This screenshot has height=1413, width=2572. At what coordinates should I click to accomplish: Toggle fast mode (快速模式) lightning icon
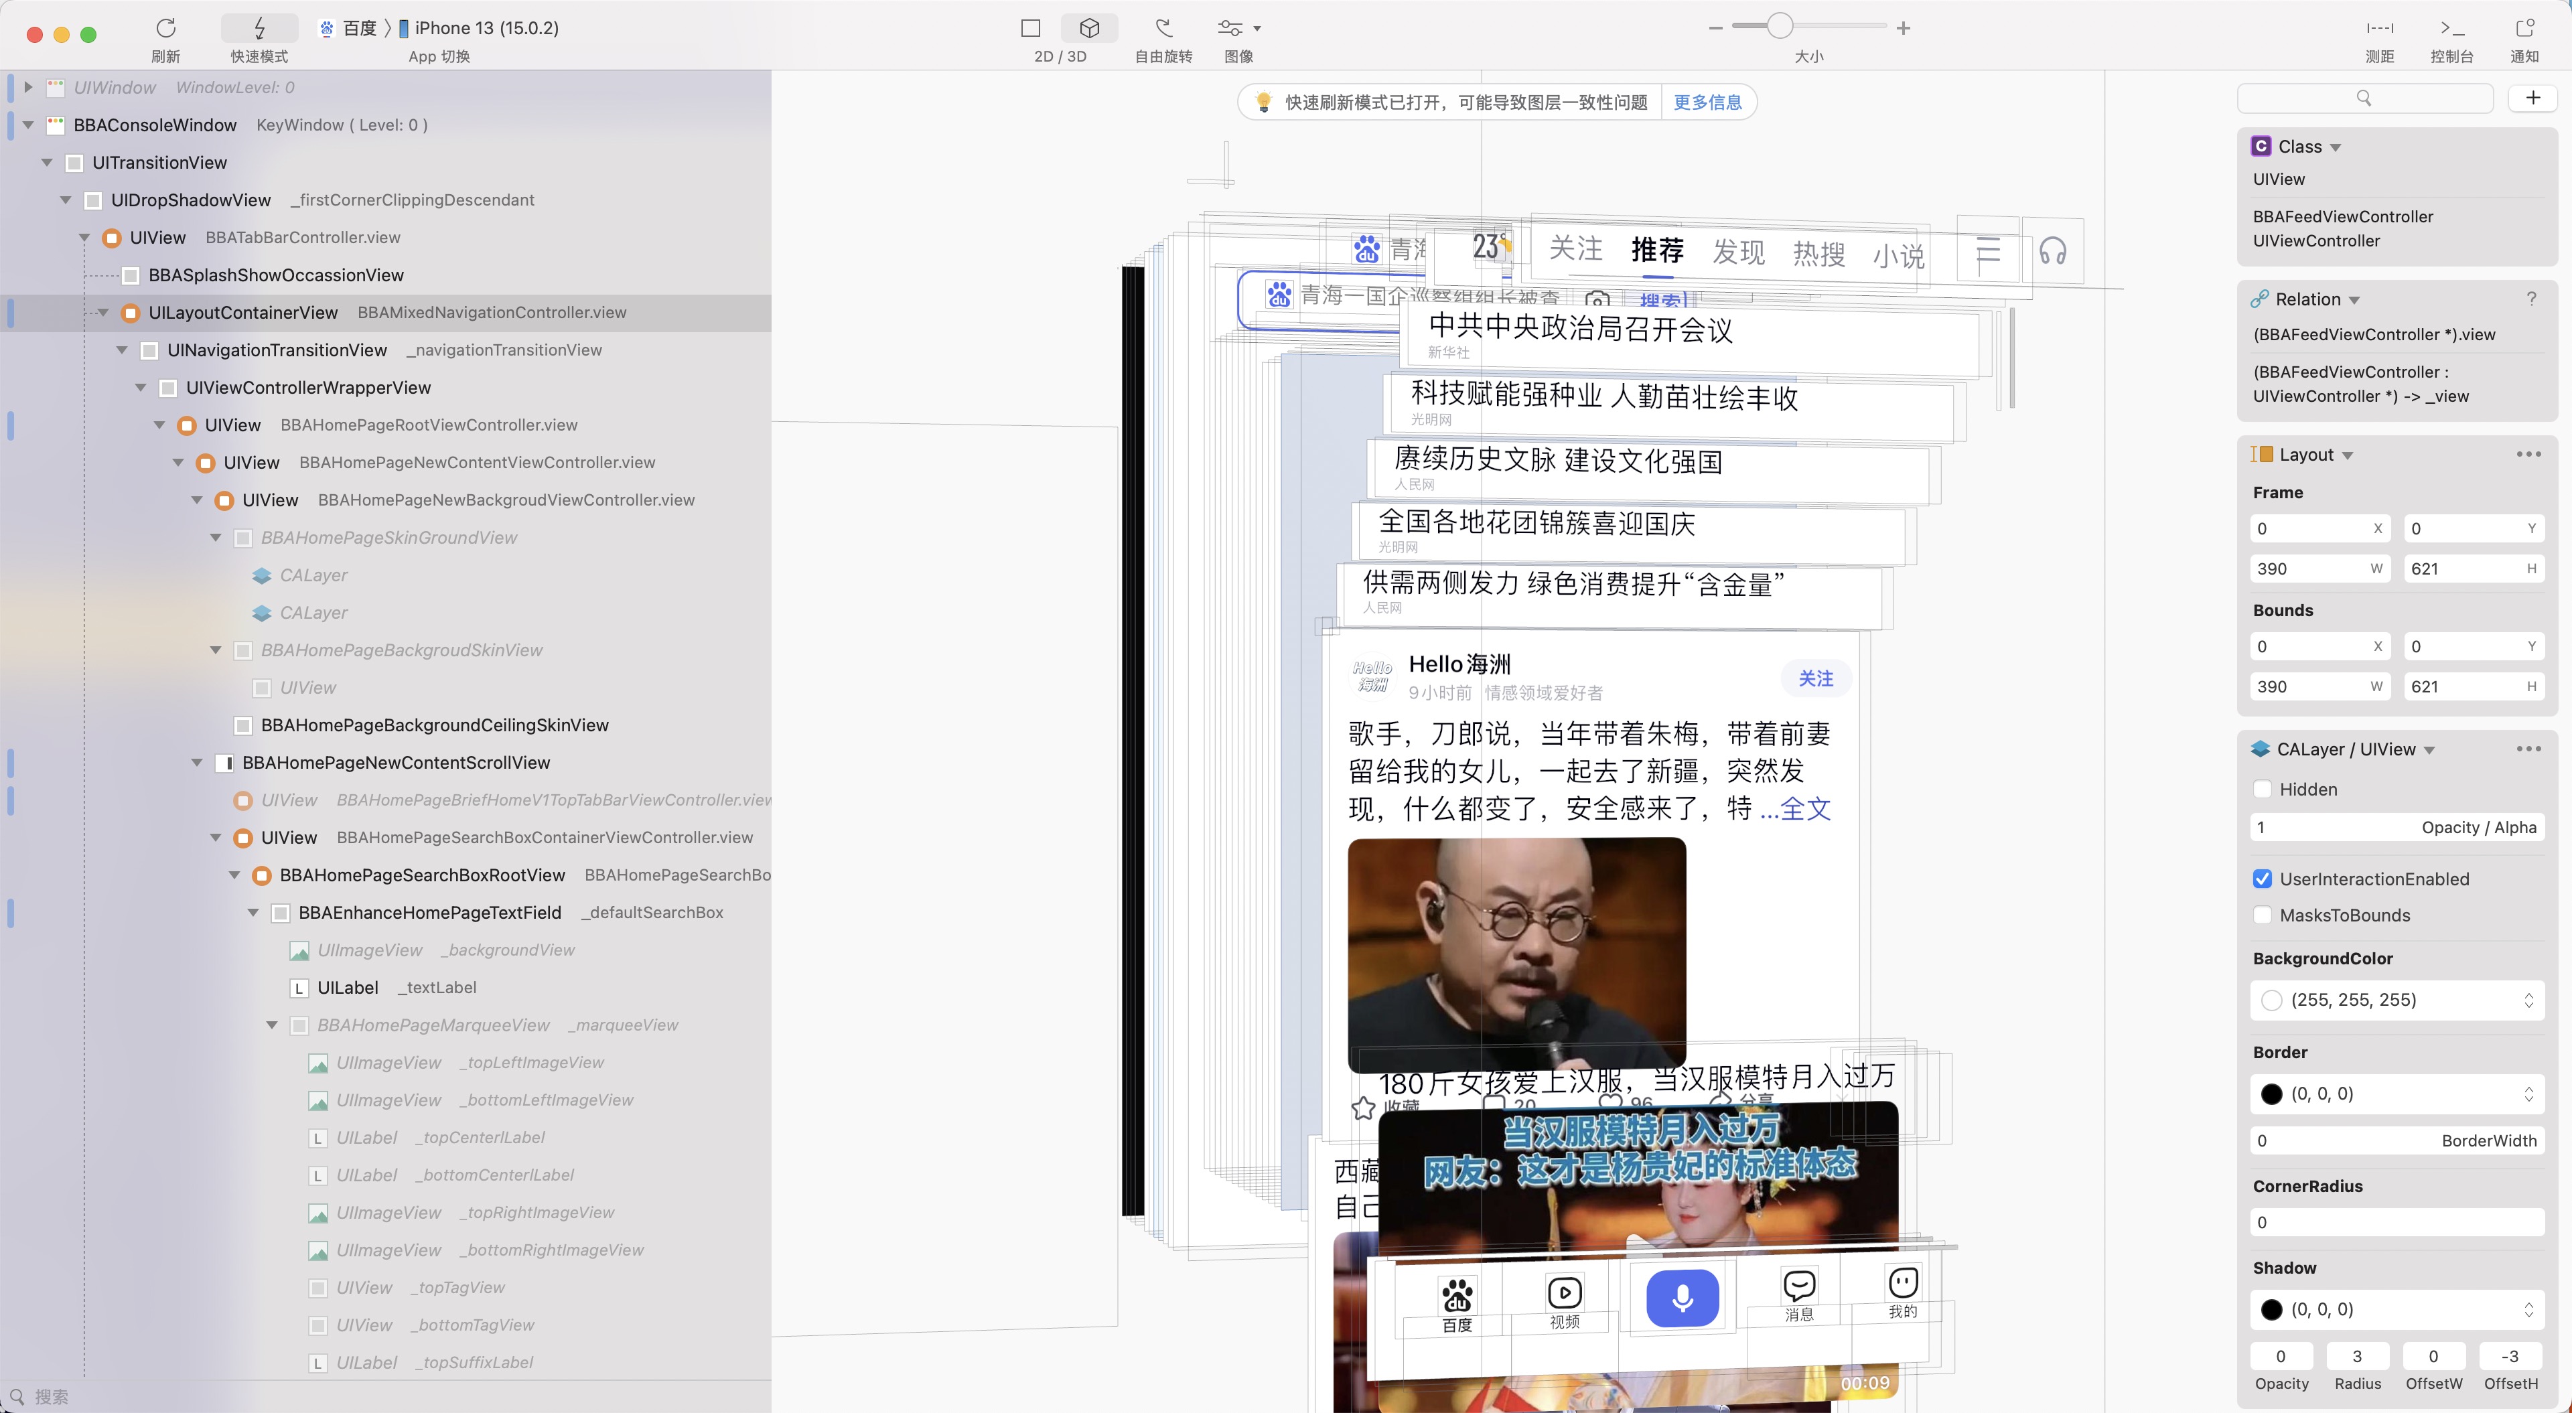pos(259,28)
